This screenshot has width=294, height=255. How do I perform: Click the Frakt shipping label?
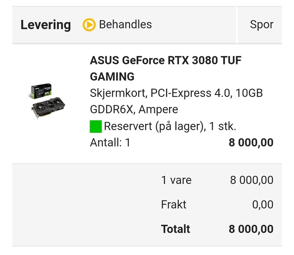click(173, 204)
